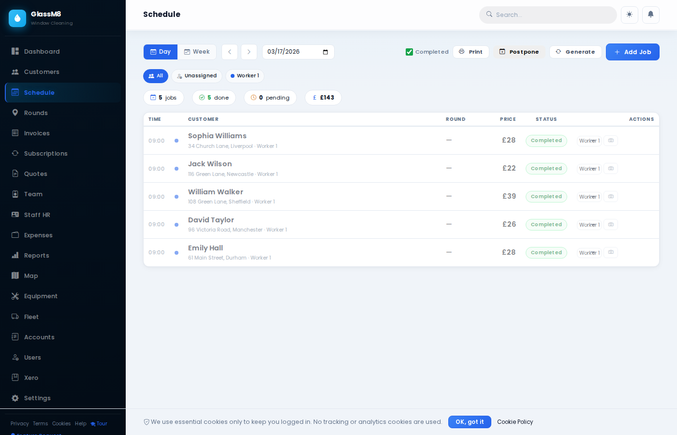Select the Map section in sidebar
Image resolution: width=677 pixels, height=435 pixels.
click(x=30, y=275)
